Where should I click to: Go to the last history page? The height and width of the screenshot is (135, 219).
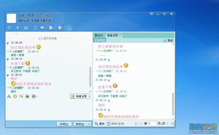[x=172, y=123]
